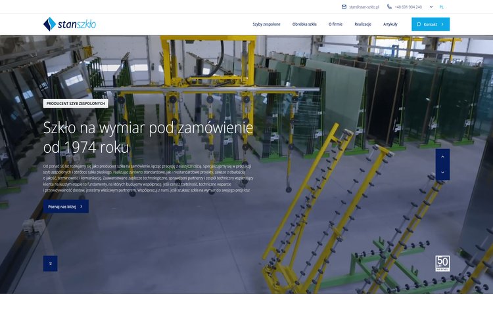This screenshot has height=315, width=493.
Task: Click the 50 years anniversary badge
Action: pyautogui.click(x=442, y=264)
